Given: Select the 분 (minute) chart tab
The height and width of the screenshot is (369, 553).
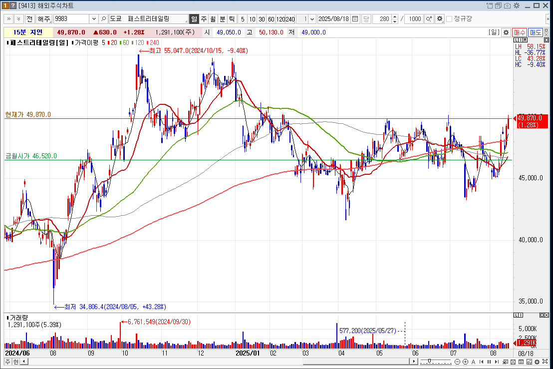Looking at the screenshot, I should point(223,19).
